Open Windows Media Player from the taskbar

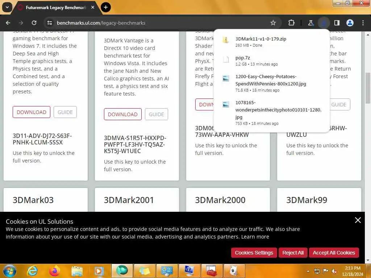coord(99,271)
